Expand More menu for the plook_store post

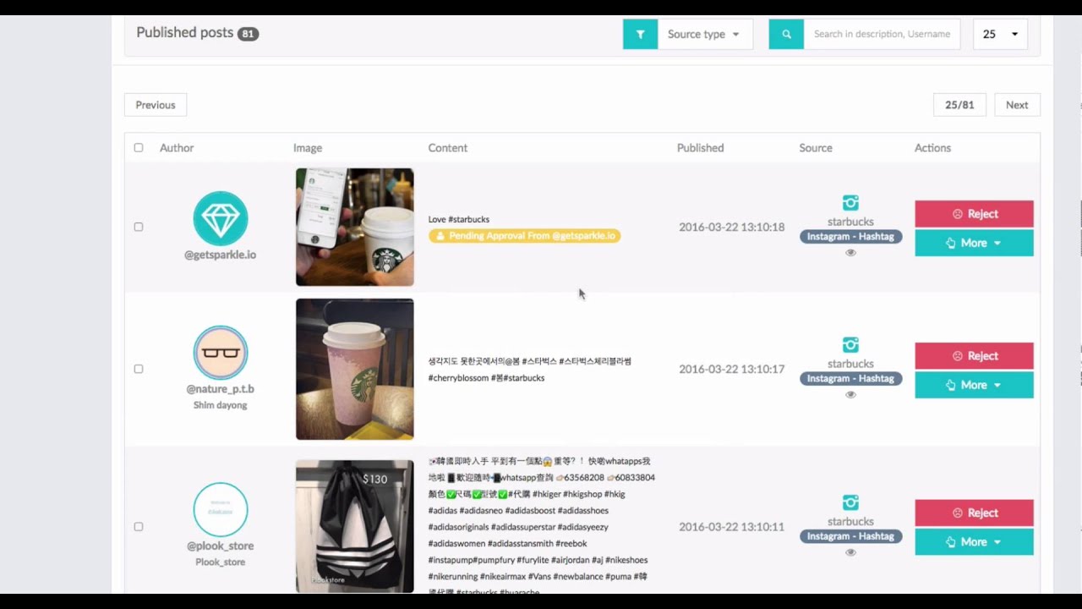tap(974, 542)
